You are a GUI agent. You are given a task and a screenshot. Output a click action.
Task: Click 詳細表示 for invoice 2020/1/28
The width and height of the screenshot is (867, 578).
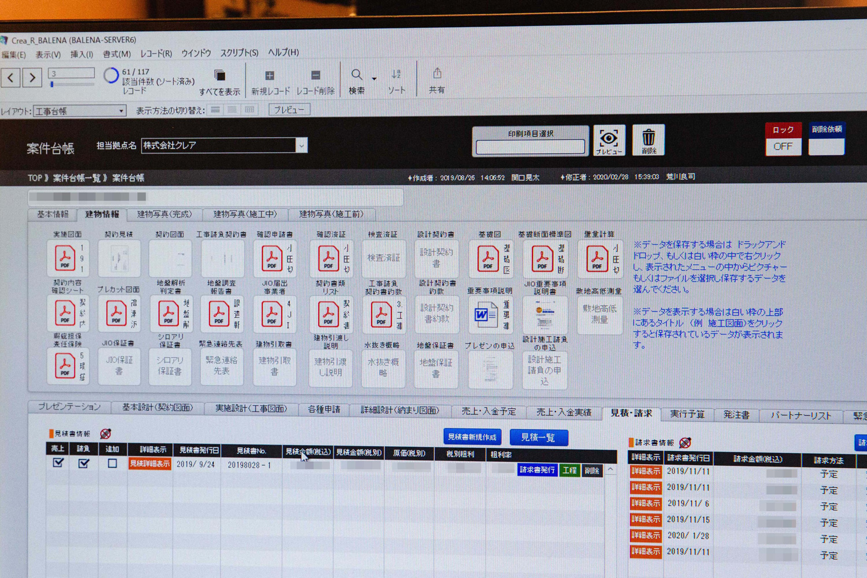pos(645,536)
